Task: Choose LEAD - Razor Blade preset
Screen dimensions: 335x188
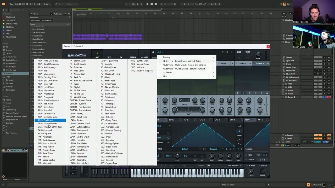Action: click(79, 157)
